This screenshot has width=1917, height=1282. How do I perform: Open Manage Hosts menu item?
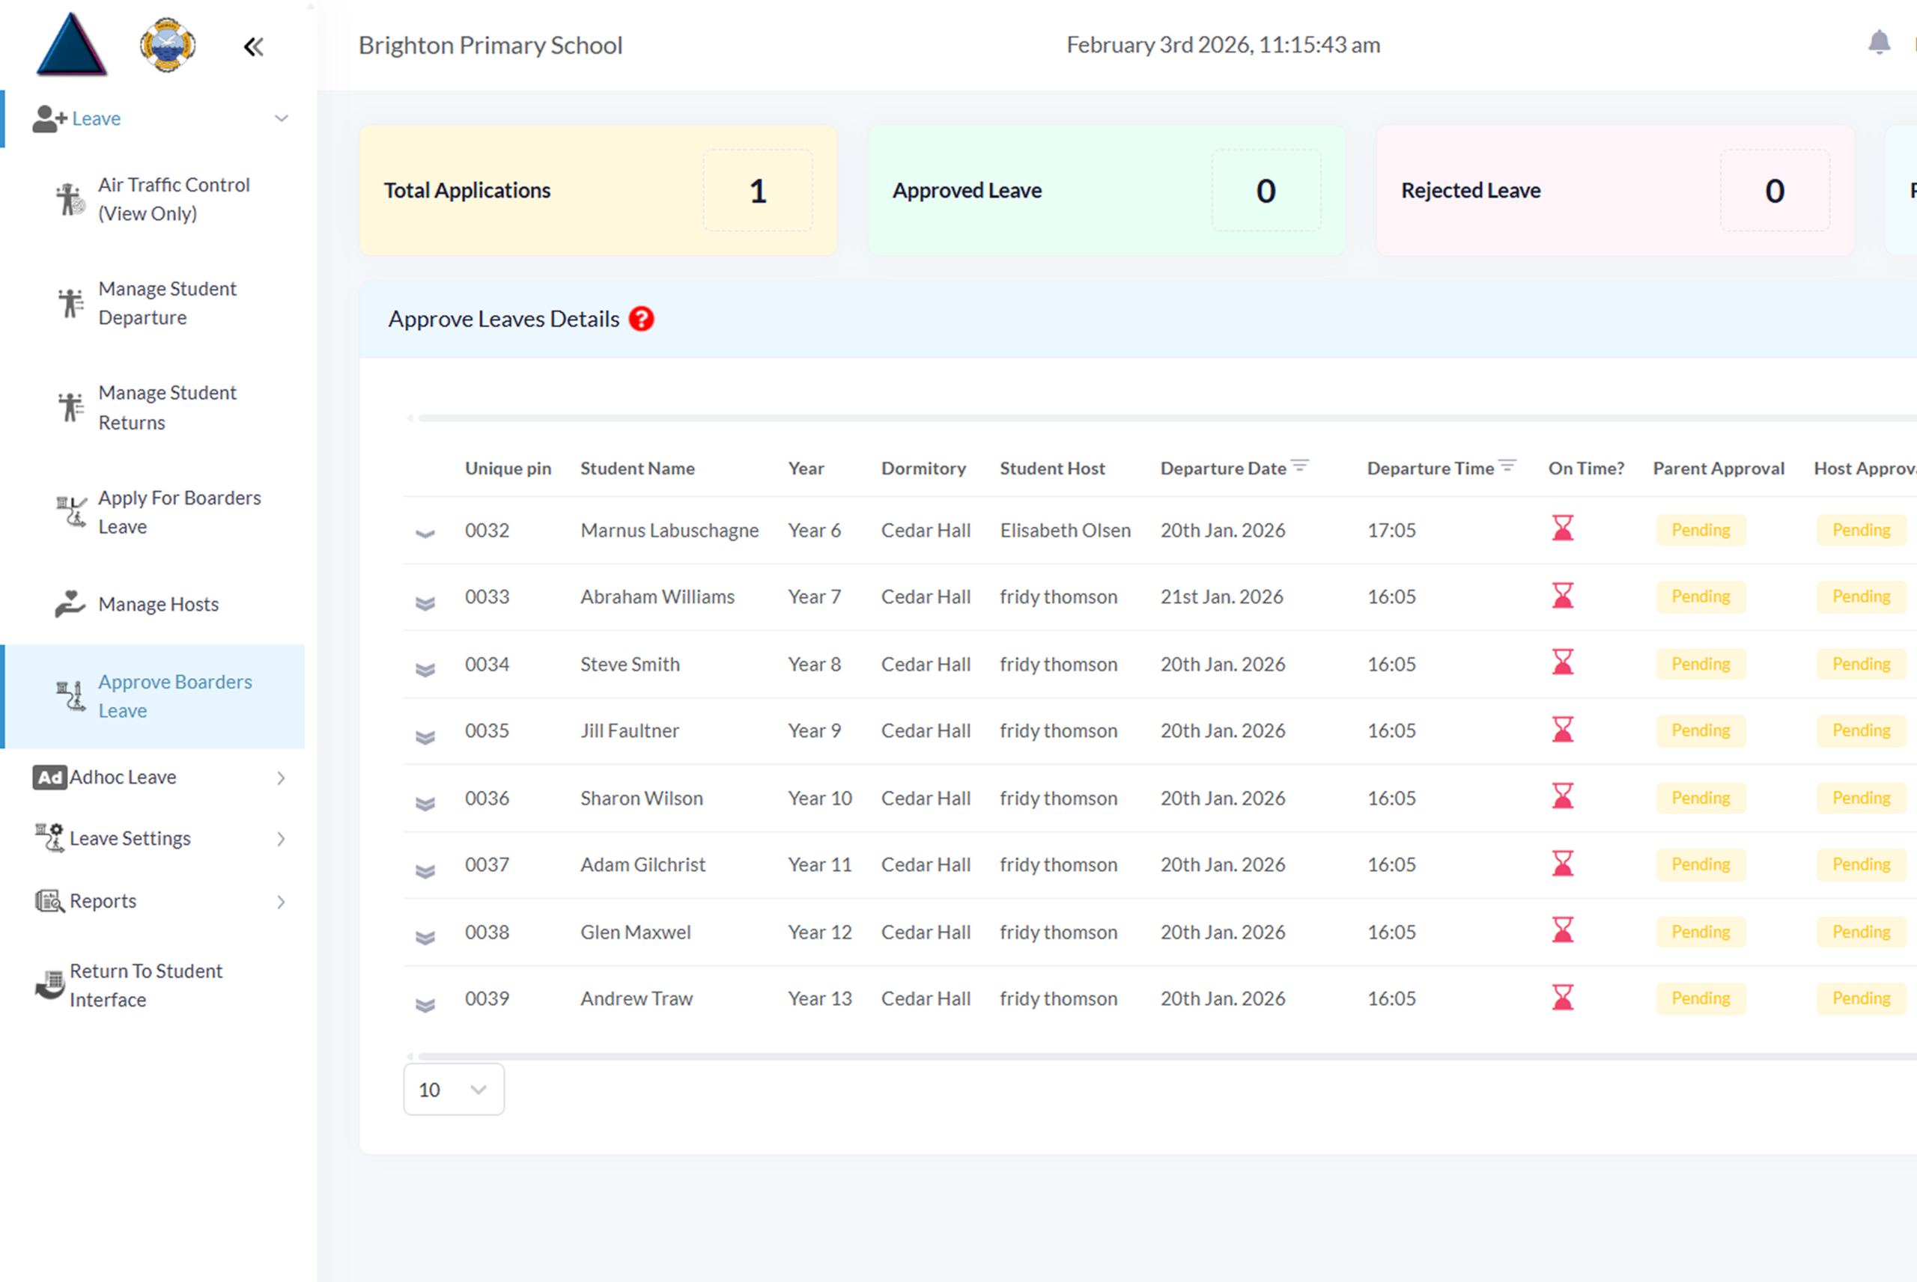point(158,604)
